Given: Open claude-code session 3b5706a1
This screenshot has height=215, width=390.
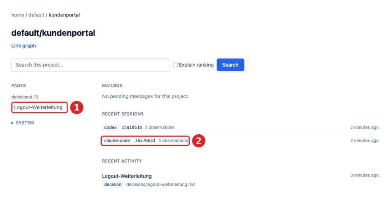Looking at the screenshot, I should tap(145, 141).
